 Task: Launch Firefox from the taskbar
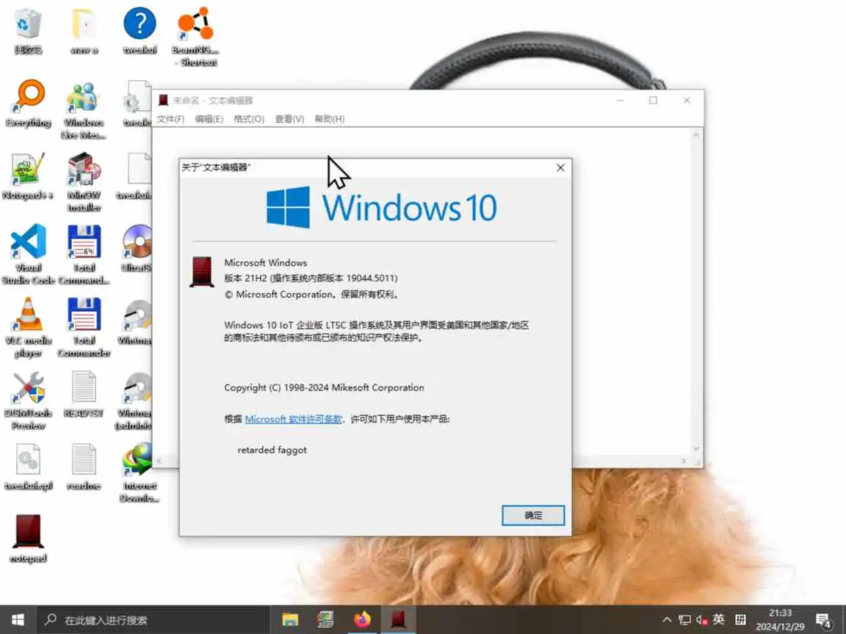pyautogui.click(x=363, y=619)
